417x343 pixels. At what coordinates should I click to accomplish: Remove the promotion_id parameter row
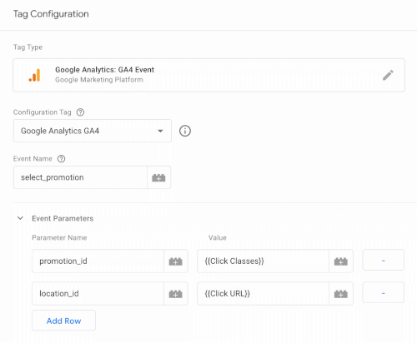coord(383,260)
